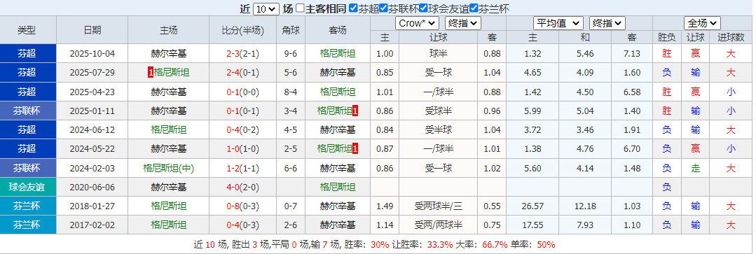Click the 芬联杯 label in the 2025-01-11 row
The width and height of the screenshot is (756, 254).
click(x=27, y=111)
